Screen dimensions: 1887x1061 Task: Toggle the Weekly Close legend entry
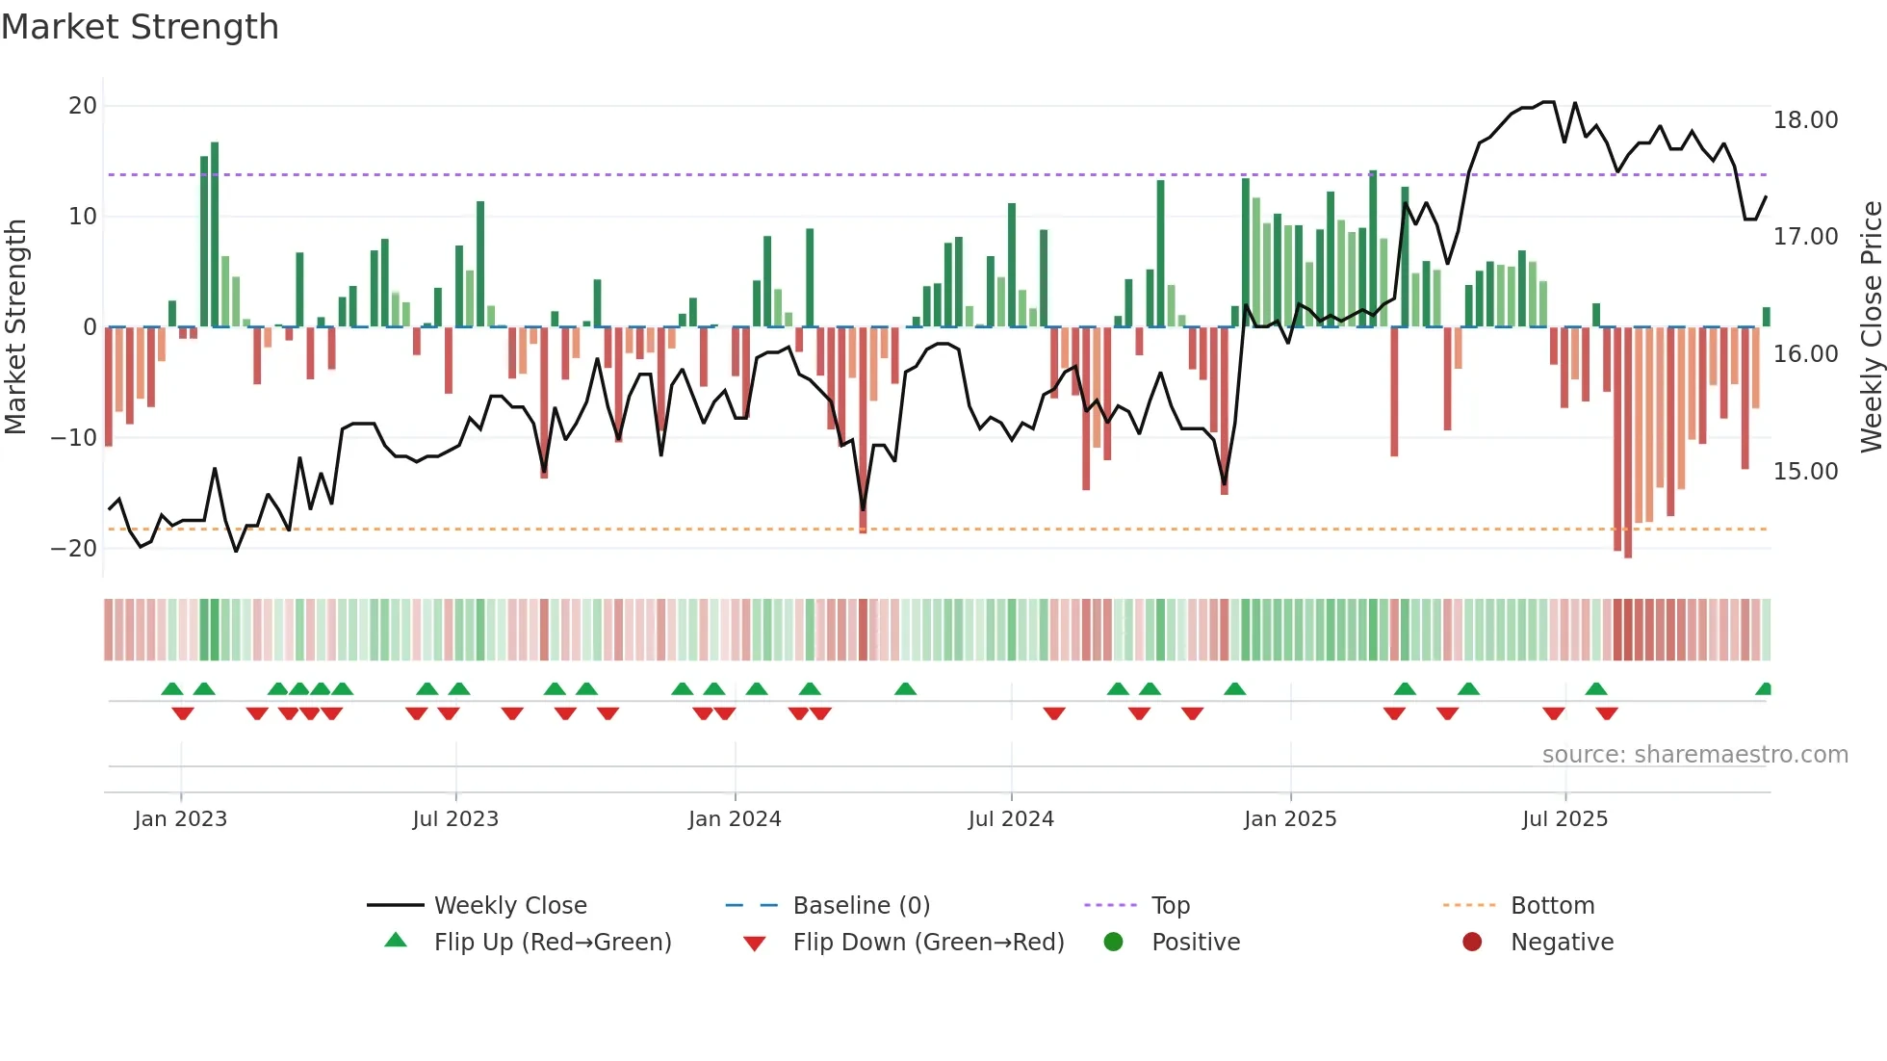(x=510, y=905)
